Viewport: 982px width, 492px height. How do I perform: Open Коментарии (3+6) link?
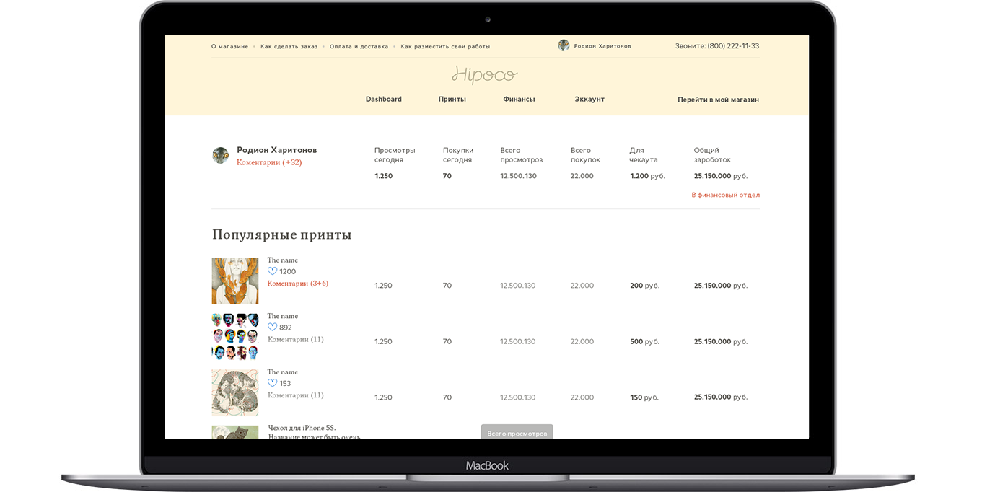coord(298,284)
